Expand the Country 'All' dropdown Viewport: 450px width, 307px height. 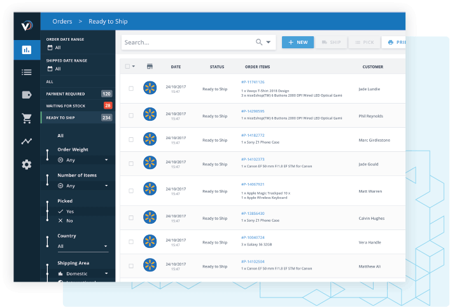click(x=83, y=246)
